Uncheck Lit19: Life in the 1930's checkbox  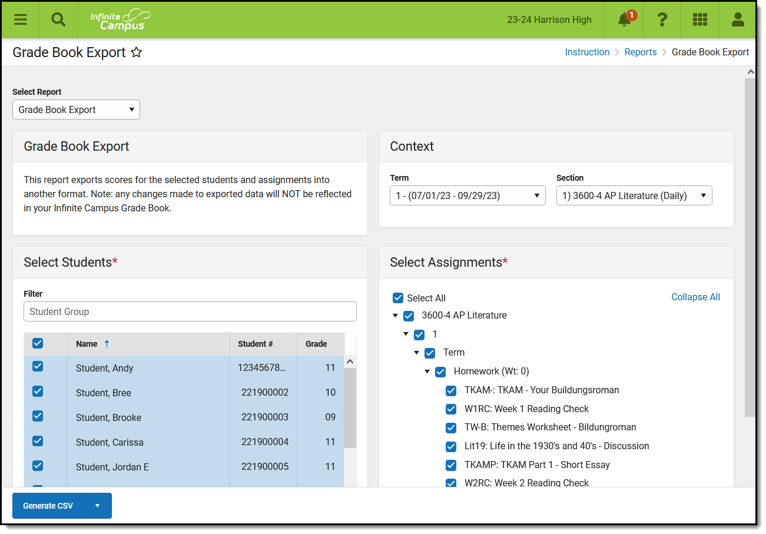(x=451, y=446)
